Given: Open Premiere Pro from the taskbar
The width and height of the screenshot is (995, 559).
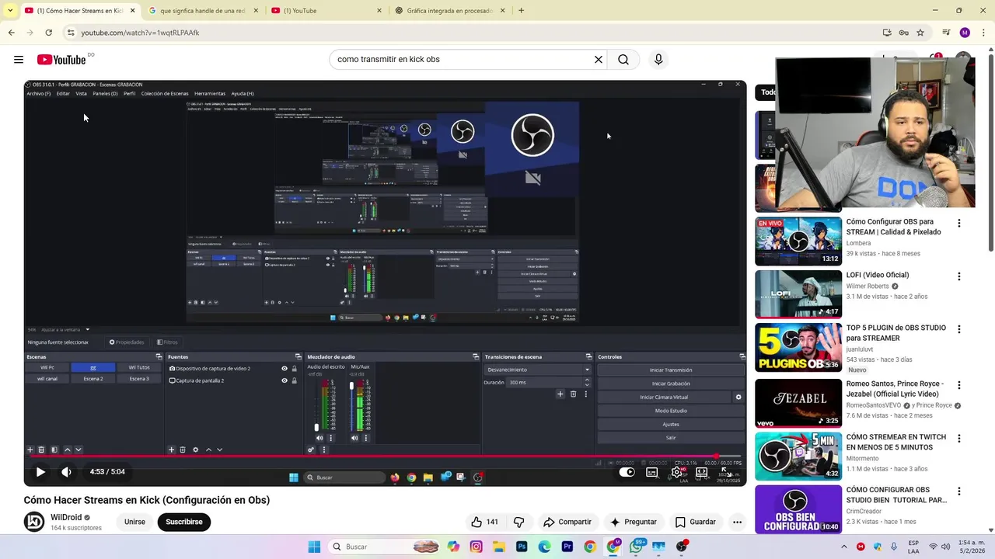Looking at the screenshot, I should coord(567,547).
